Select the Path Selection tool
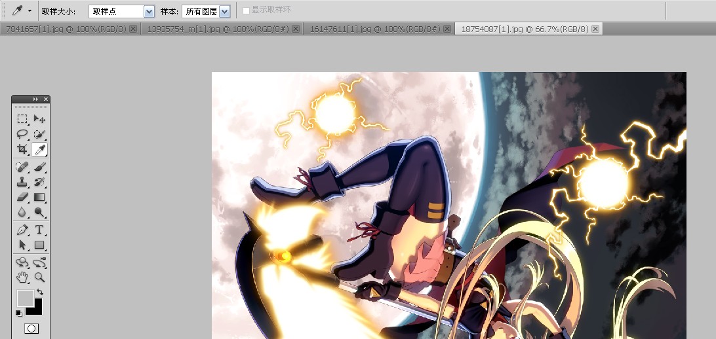The height and width of the screenshot is (339, 716). (22, 245)
